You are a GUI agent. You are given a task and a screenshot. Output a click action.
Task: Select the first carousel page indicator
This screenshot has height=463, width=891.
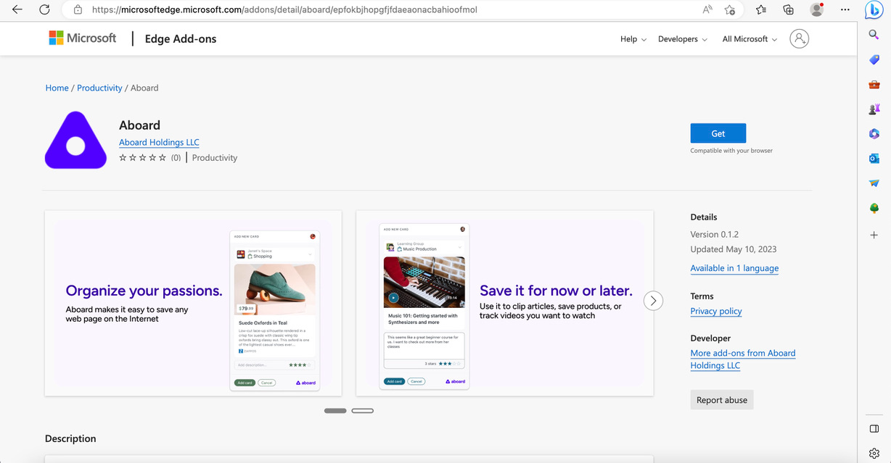(x=335, y=411)
